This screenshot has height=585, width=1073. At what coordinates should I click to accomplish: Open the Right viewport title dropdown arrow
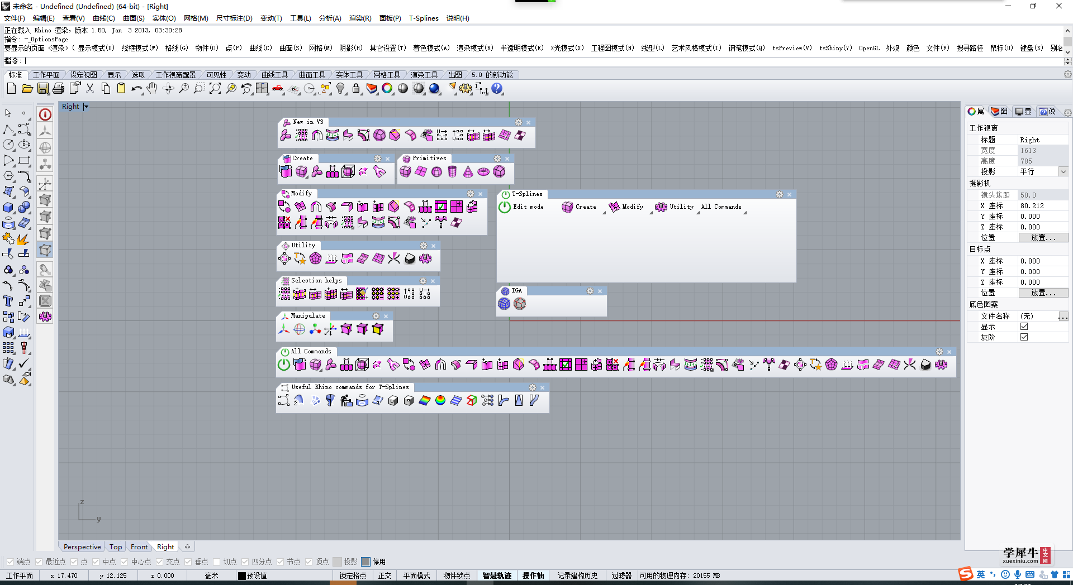[x=86, y=107]
